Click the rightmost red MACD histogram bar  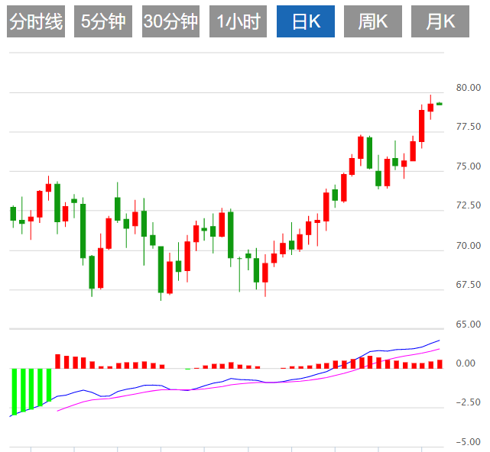click(440, 364)
